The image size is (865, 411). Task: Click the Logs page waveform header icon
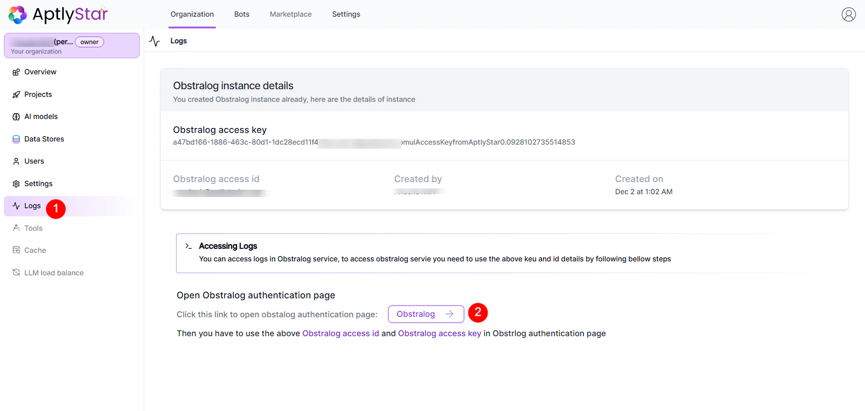tap(155, 41)
